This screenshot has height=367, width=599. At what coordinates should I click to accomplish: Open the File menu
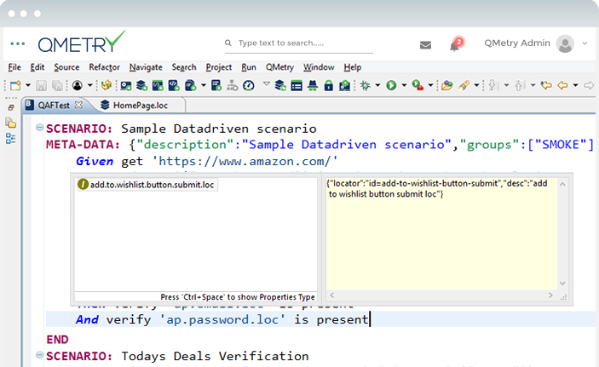(x=14, y=67)
